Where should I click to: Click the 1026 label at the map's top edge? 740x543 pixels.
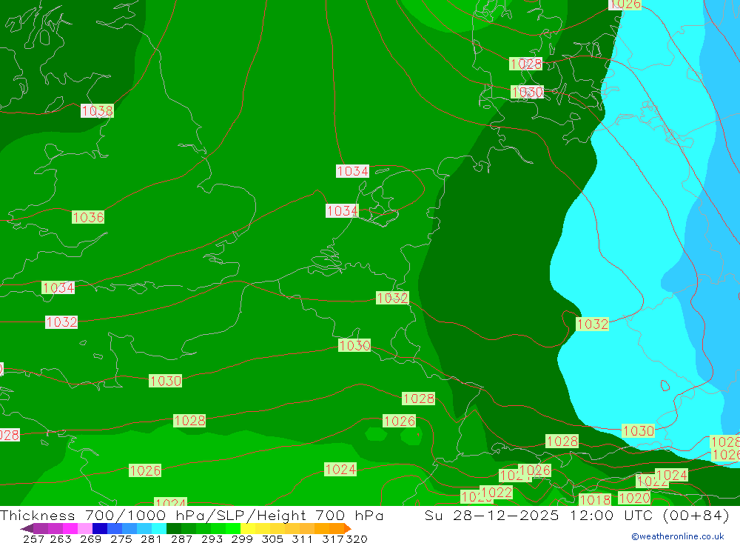tap(625, 4)
